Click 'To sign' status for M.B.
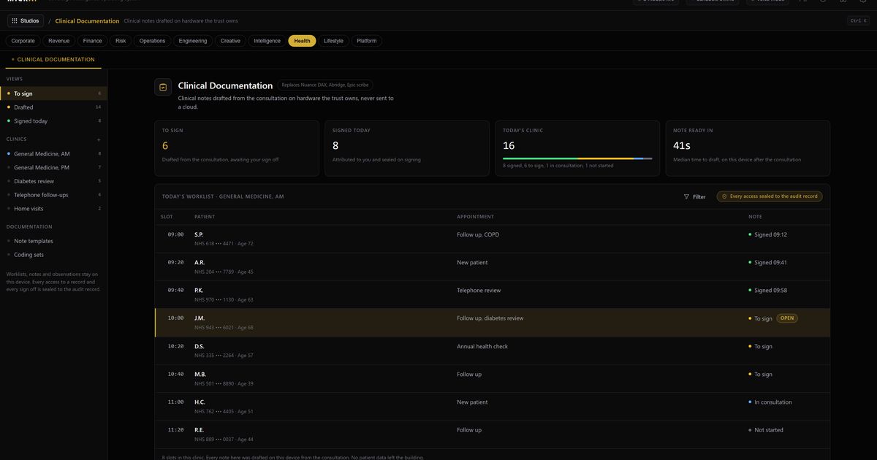This screenshot has height=460, width=877. pyautogui.click(x=760, y=374)
